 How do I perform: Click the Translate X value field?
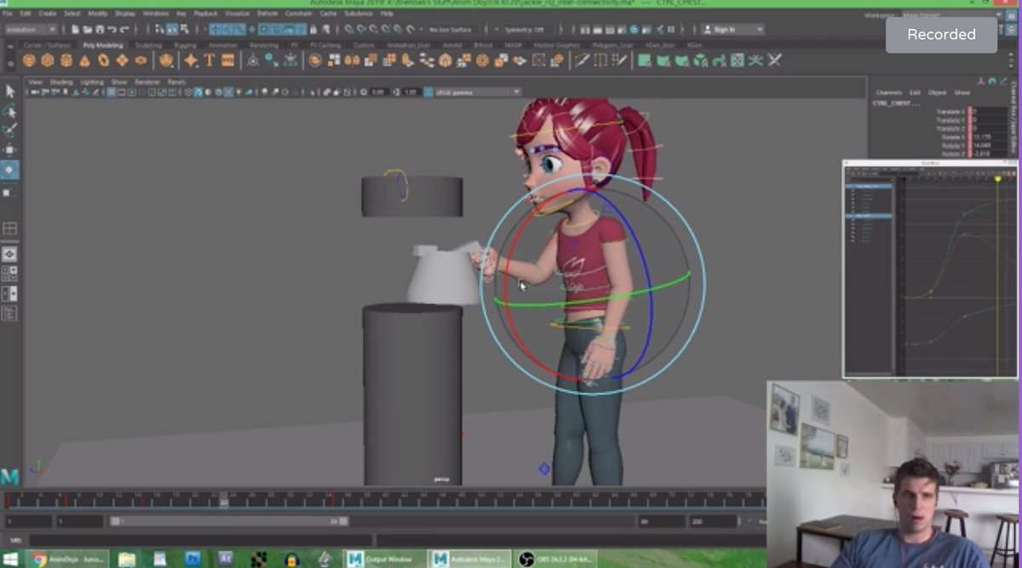coord(988,112)
